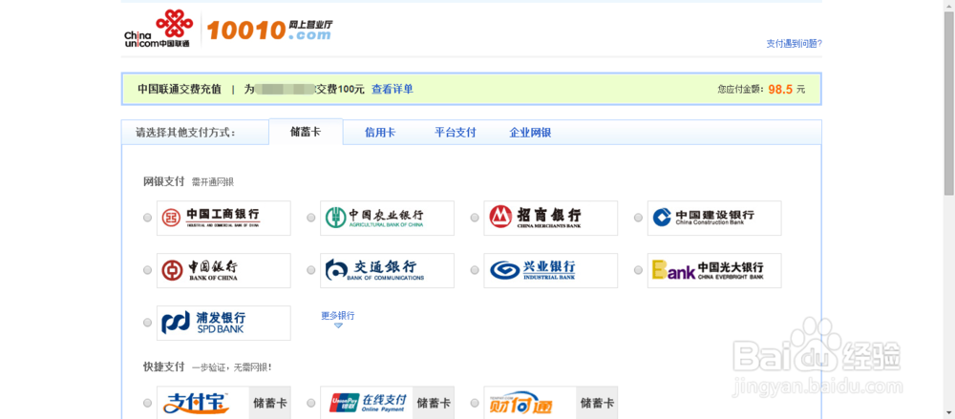Select the 支付宝 radio button
Viewport: 955px width, 419px height.
point(147,403)
